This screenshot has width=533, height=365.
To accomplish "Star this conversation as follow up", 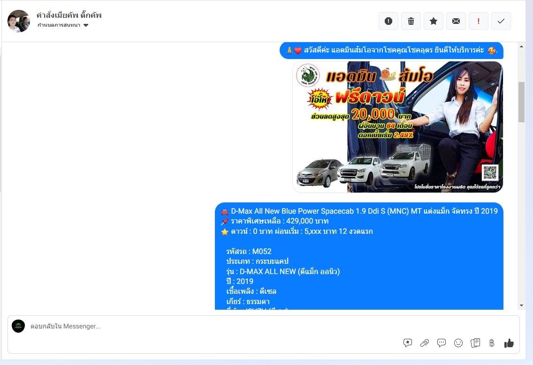I will coord(434,21).
